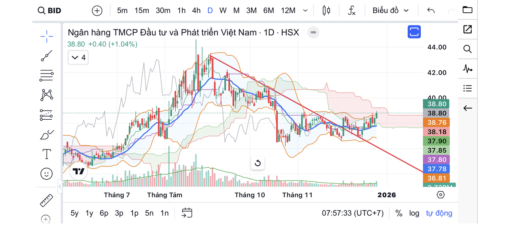Click the purple 37.80 price label
Viewport: 510px width, 235px height.
point(437,159)
